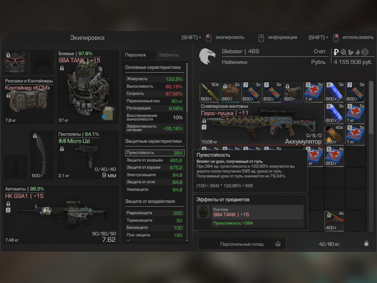This screenshot has width=377, height=283.
Task: Select the 4x item weighing 400 г
Action: 334,221
